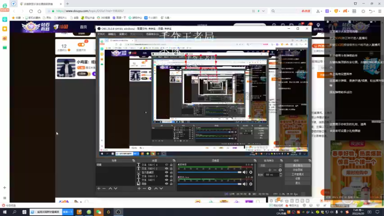Screen dimensions: 384x216
Task: Toggle the lock on the display capture source
Action: [171, 172]
